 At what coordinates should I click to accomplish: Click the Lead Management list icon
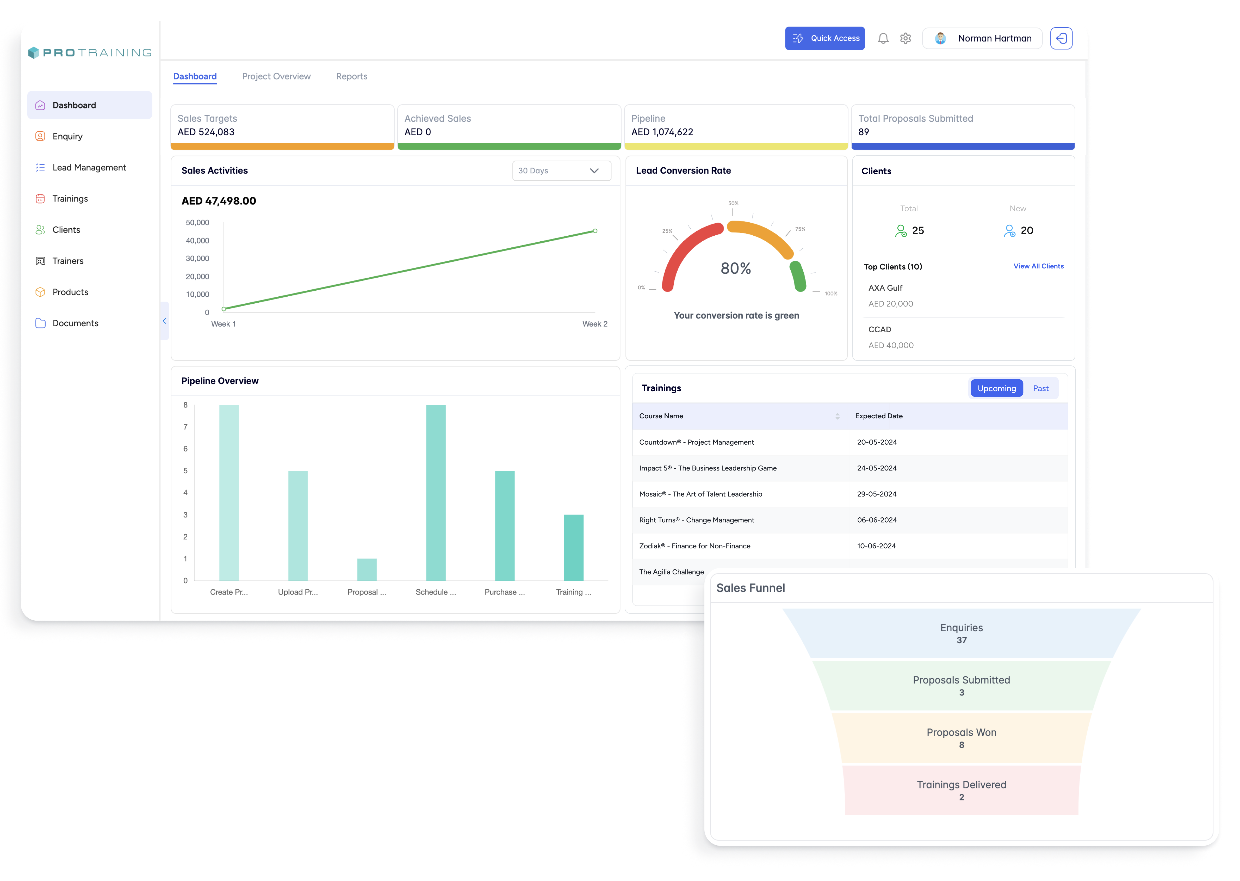point(40,168)
